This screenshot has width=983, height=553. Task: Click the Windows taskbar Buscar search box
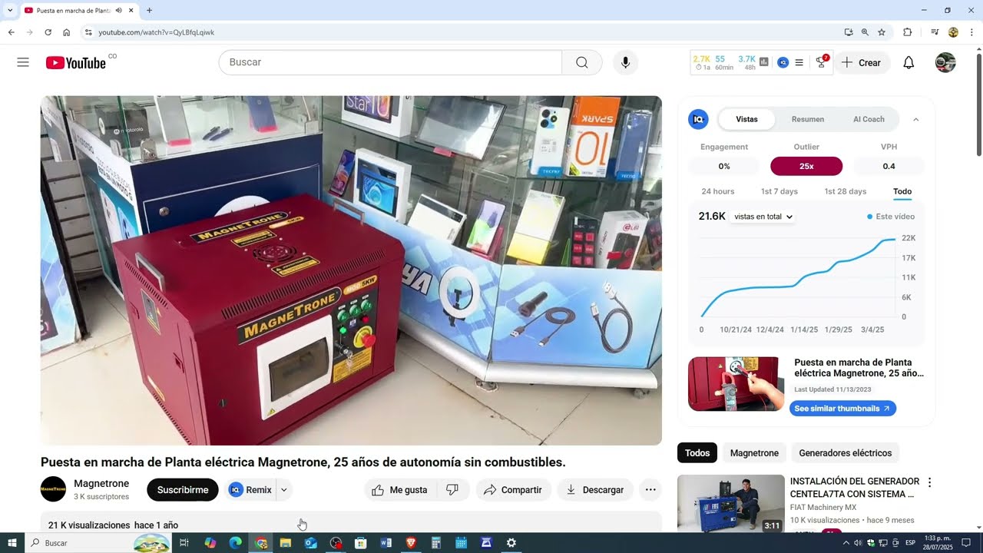(100, 543)
